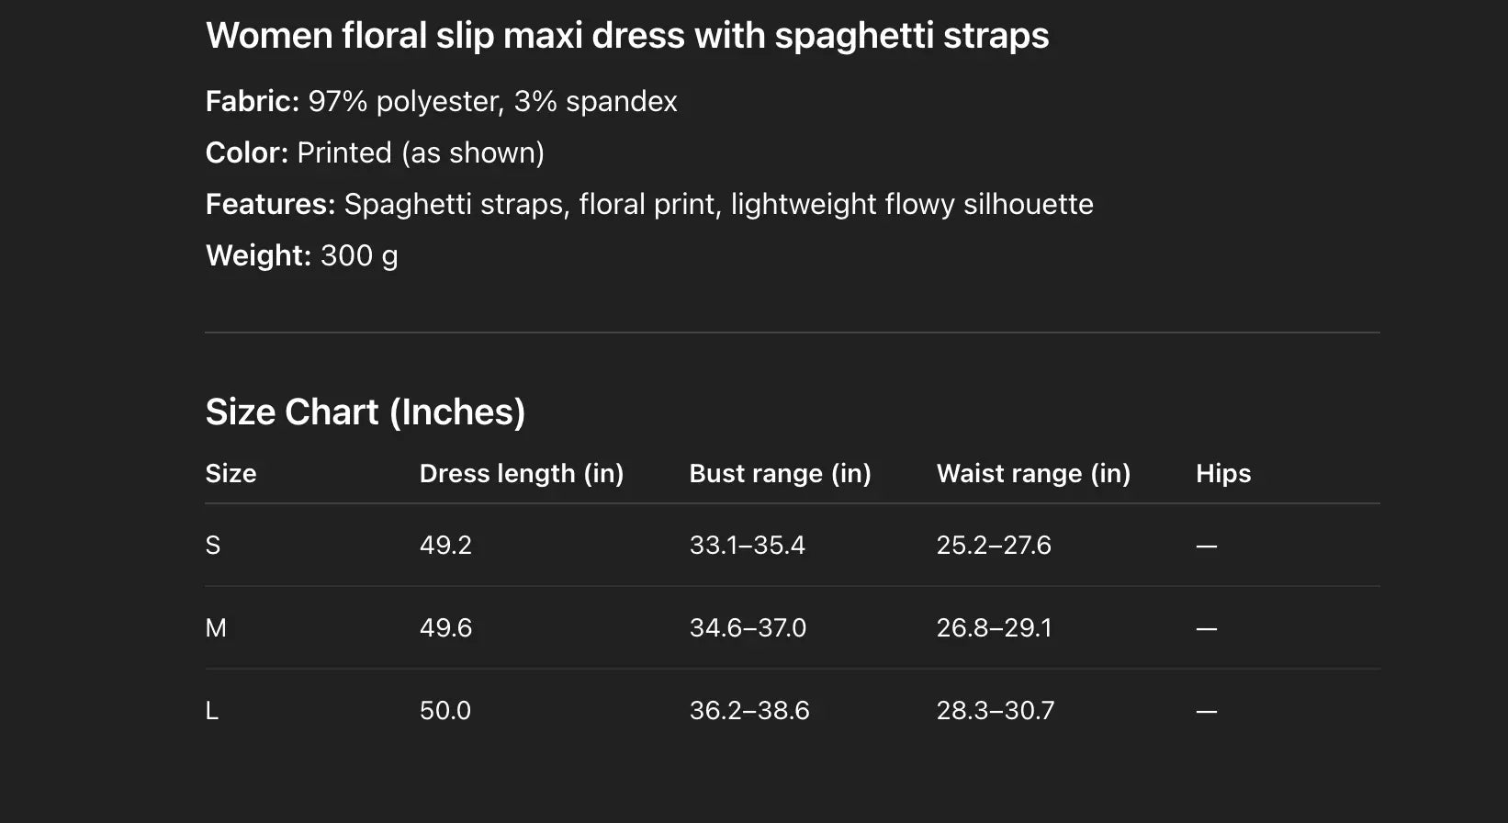
Task: Select the Bust range (in) column header
Action: point(780,473)
